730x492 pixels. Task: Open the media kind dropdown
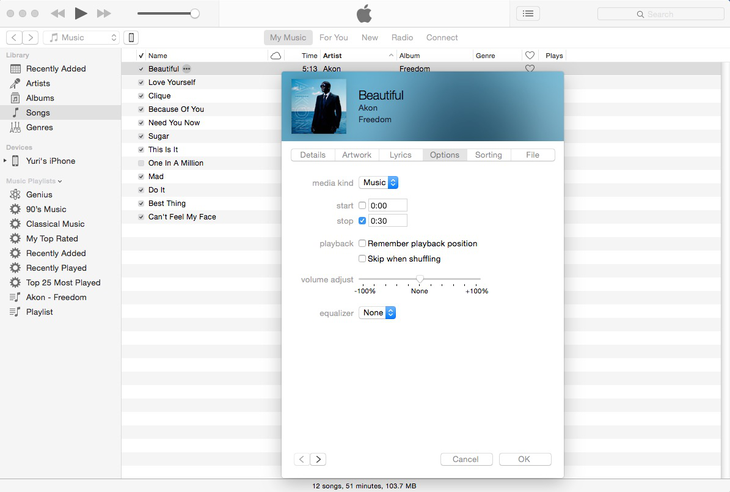[x=379, y=183]
